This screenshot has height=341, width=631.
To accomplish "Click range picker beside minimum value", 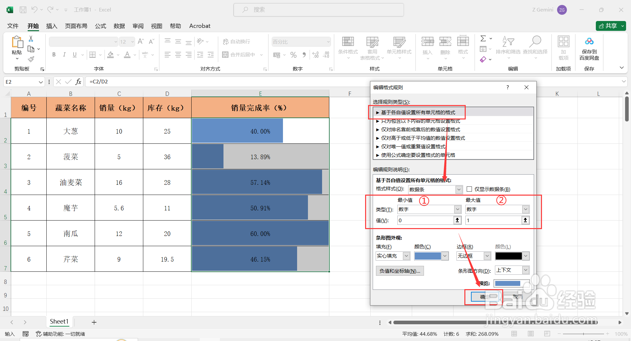I will (457, 221).
